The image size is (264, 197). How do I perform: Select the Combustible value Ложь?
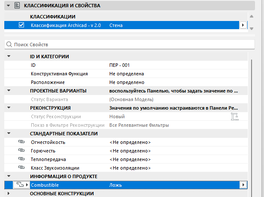[116, 185]
